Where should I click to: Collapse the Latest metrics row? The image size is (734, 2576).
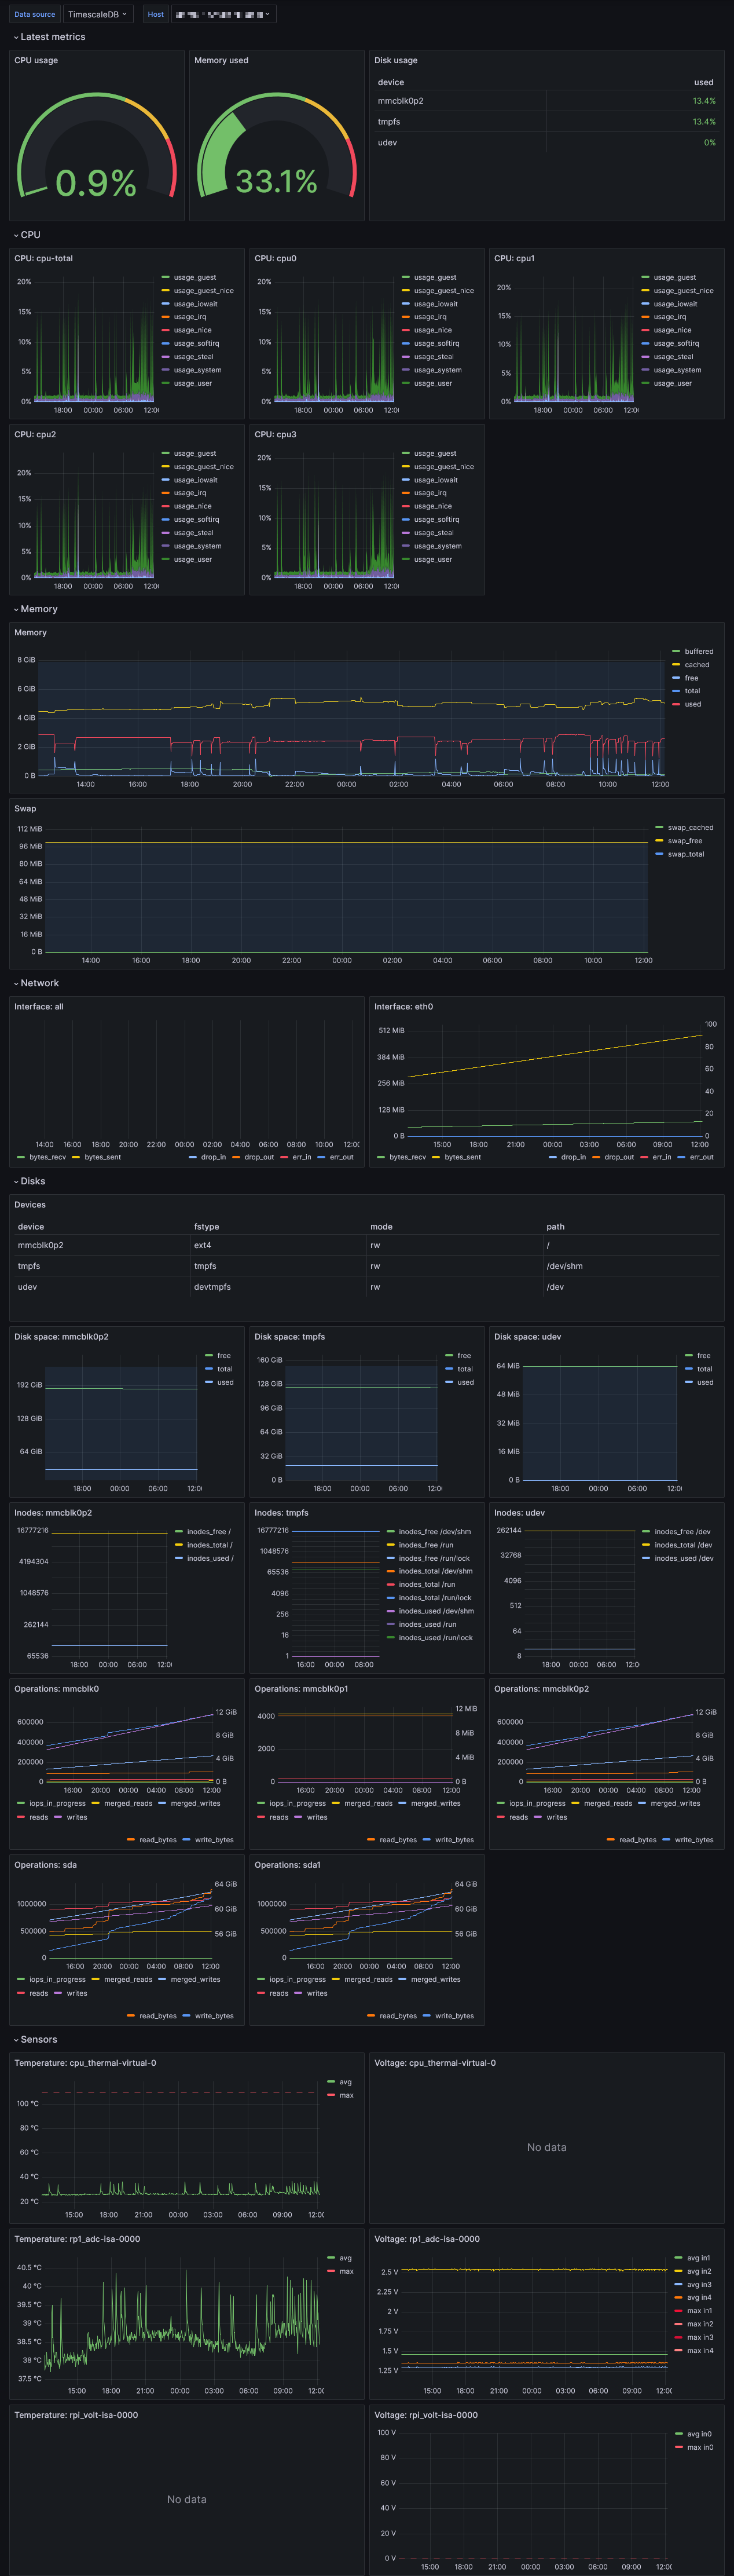[x=50, y=37]
